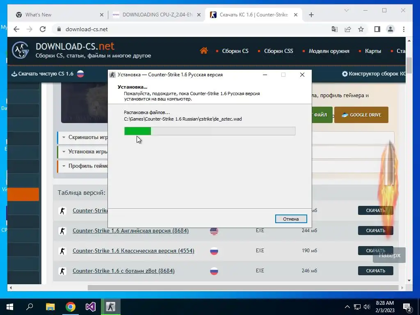Screen dimensions: 420x315
Task: Open Сборки CS menu item
Action: pyautogui.click(x=235, y=51)
